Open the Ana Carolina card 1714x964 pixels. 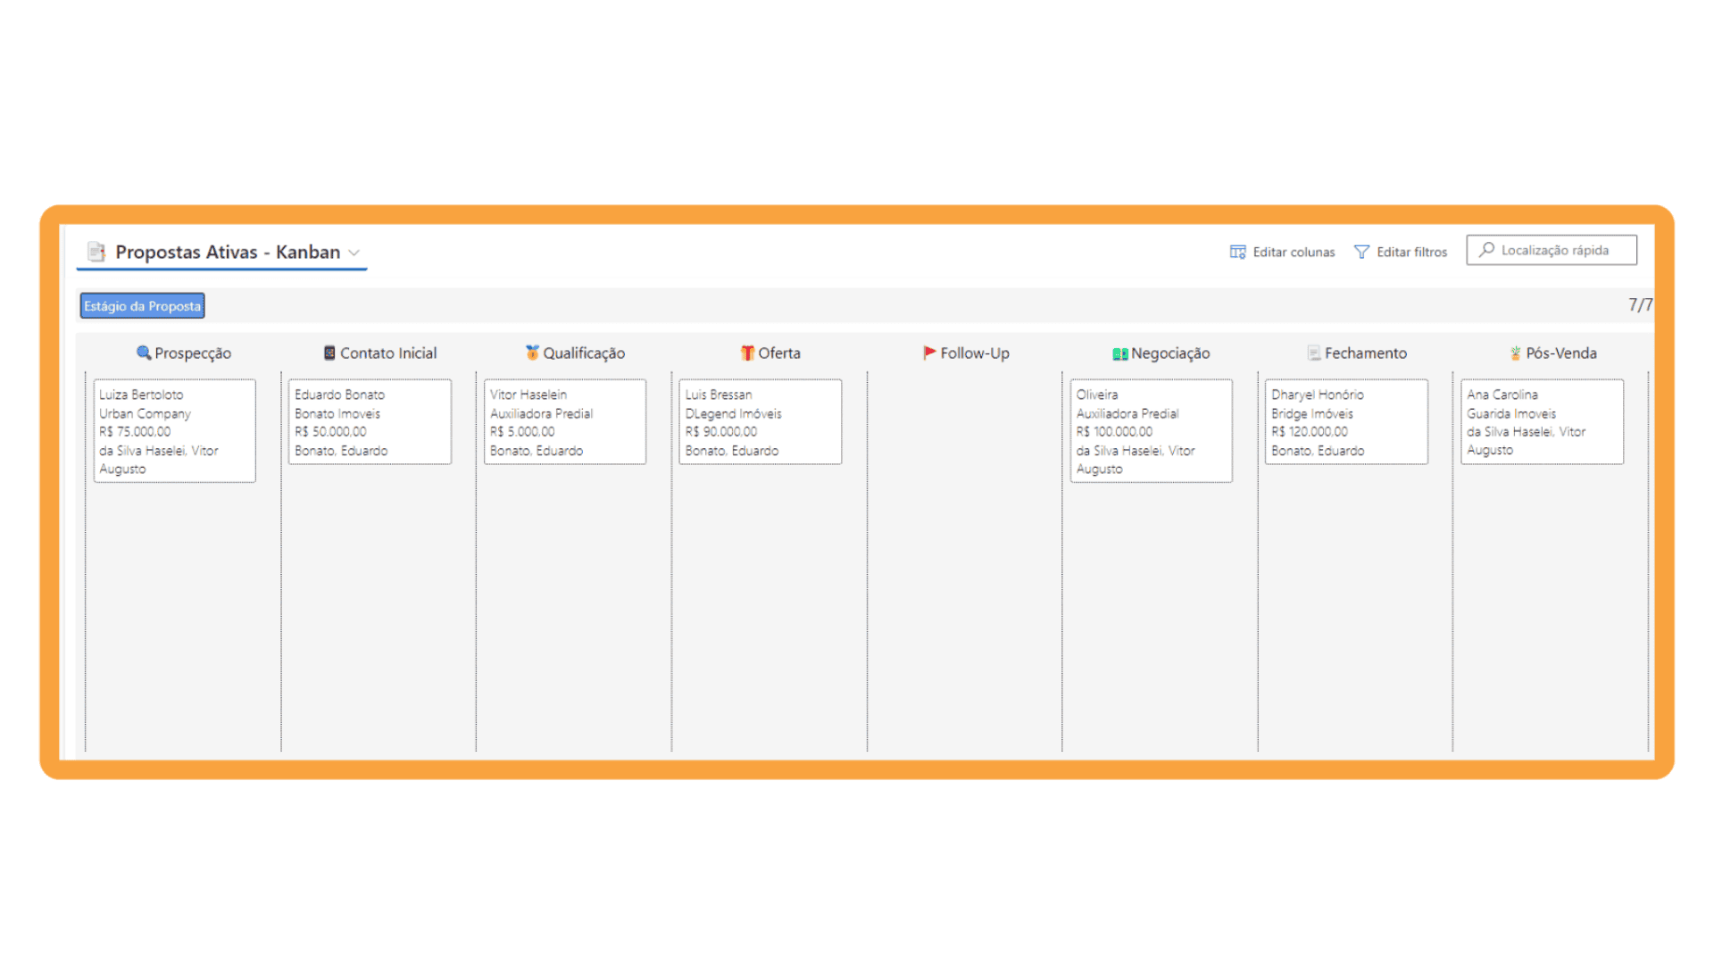[1543, 421]
